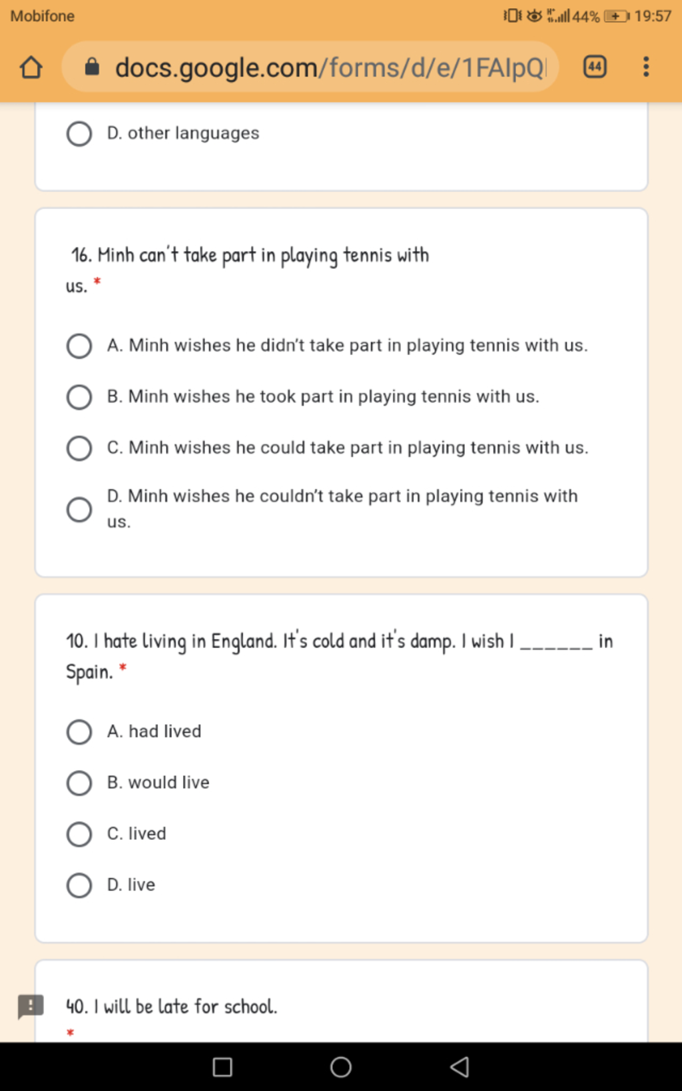Viewport: 682px width, 1091px height.
Task: Tap question 40 I will be late text
Action: (x=171, y=1006)
